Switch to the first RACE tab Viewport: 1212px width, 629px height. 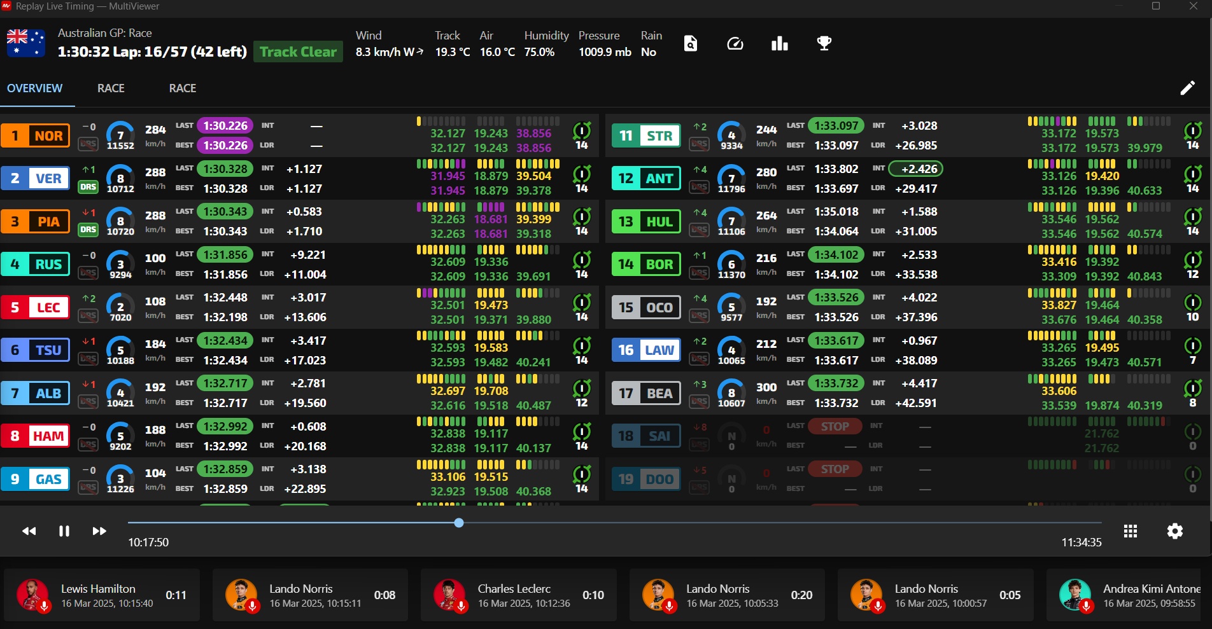(111, 88)
